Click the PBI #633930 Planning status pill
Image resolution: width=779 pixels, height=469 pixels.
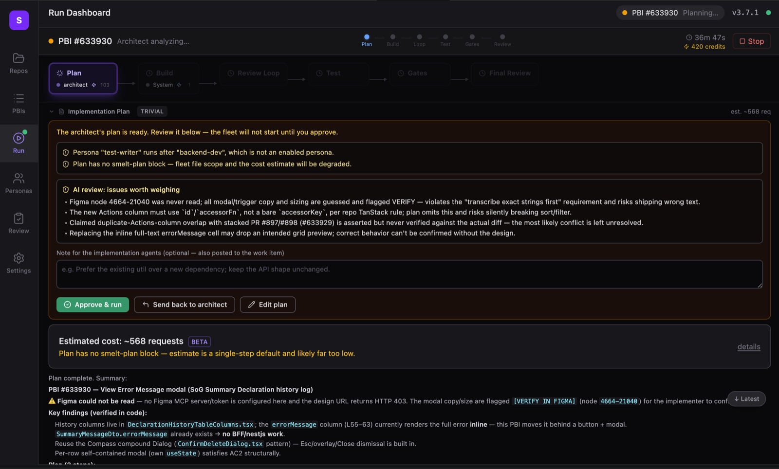point(670,13)
